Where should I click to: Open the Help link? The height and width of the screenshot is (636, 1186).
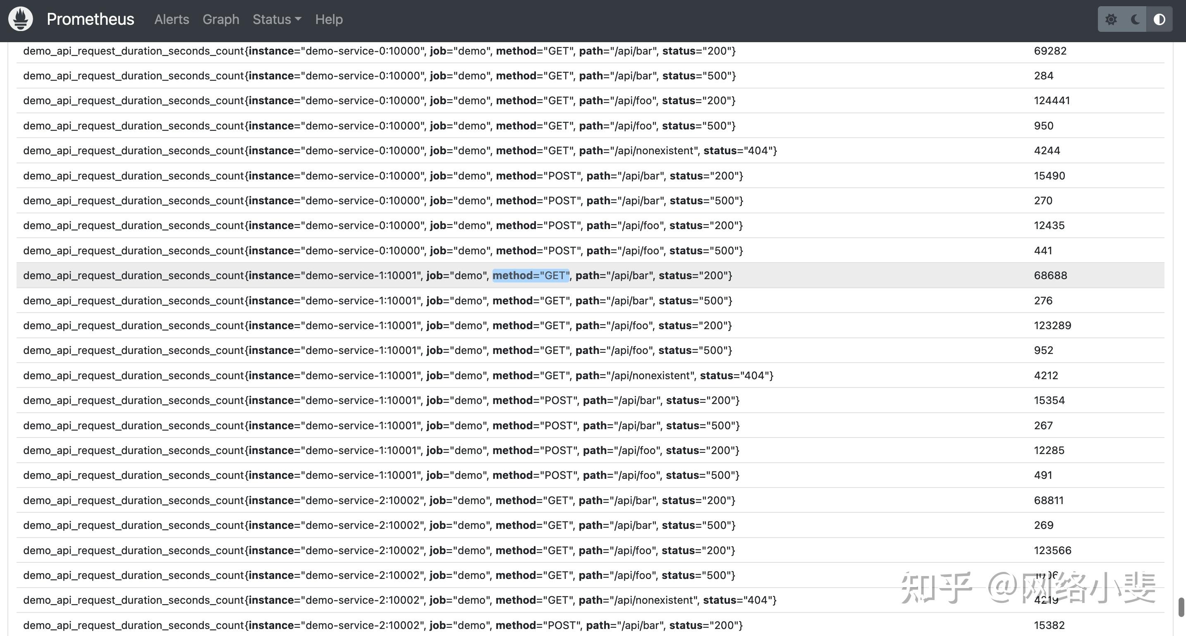click(329, 19)
